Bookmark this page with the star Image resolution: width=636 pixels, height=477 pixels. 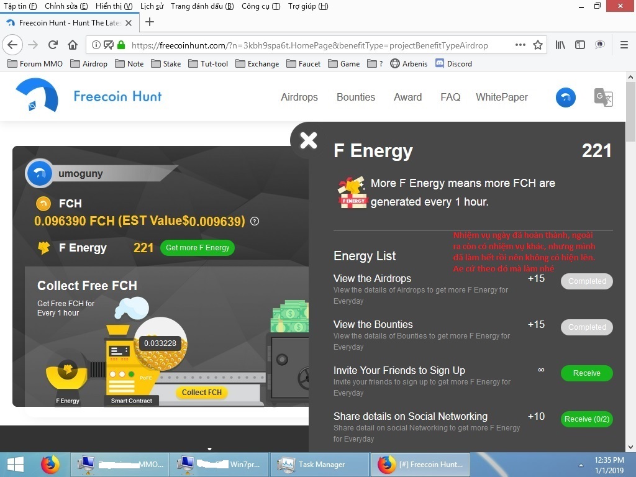pos(538,45)
